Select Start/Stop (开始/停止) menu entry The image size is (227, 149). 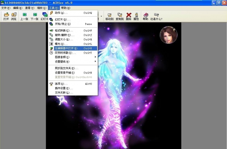click(73, 24)
